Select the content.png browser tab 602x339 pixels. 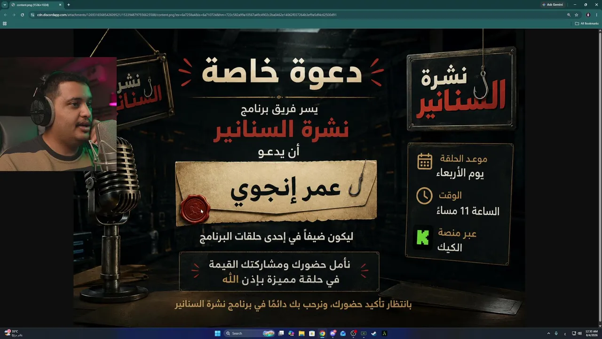point(37,5)
